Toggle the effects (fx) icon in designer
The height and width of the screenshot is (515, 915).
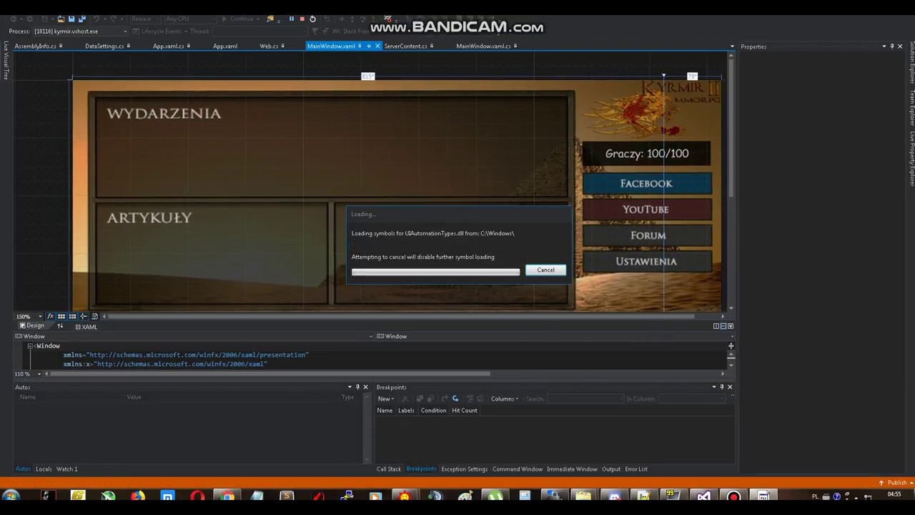click(51, 316)
